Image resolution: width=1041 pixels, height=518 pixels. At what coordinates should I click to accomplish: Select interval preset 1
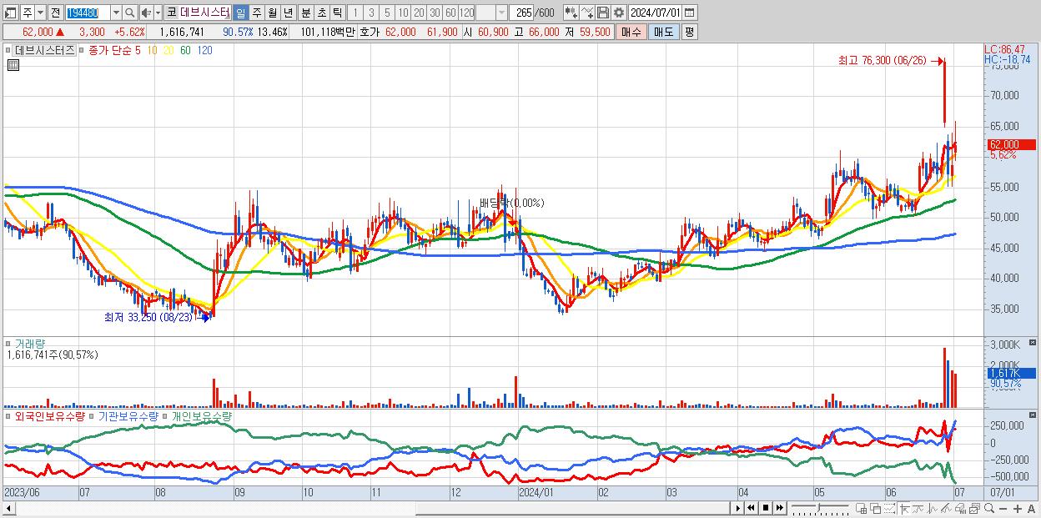point(355,13)
